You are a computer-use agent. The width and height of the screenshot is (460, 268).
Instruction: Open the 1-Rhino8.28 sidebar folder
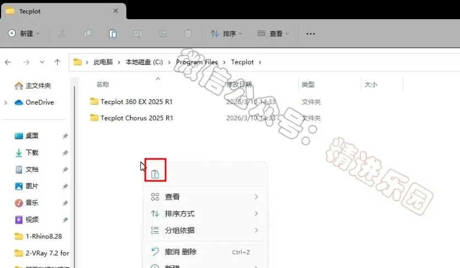38,236
